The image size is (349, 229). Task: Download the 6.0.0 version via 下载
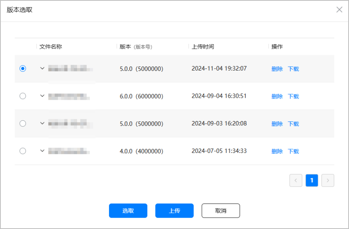click(x=293, y=96)
